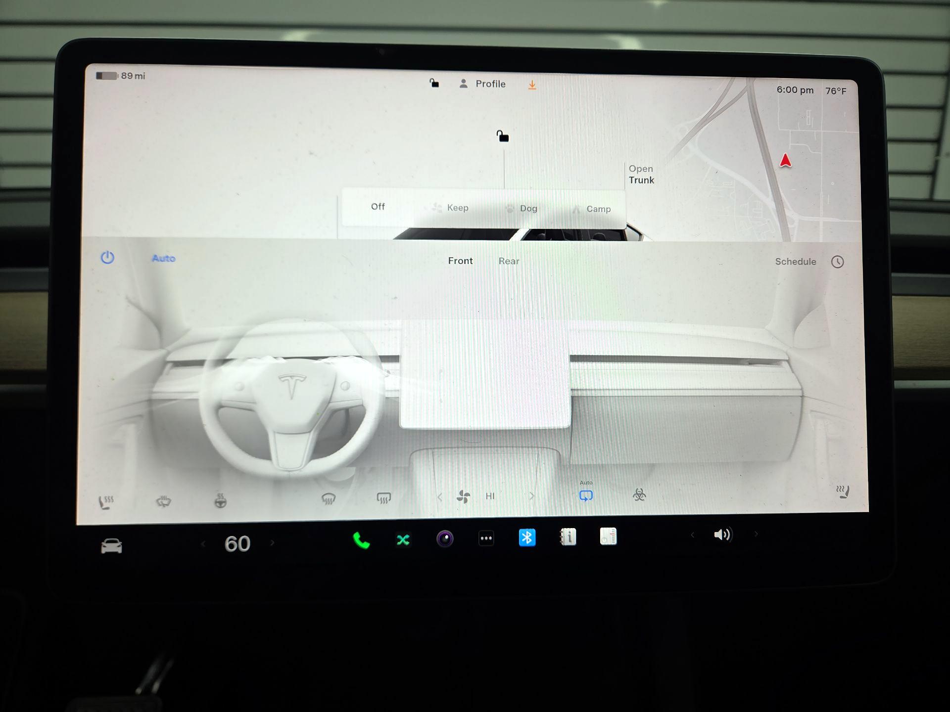Tap Open Trunk
950x712 pixels.
641,175
